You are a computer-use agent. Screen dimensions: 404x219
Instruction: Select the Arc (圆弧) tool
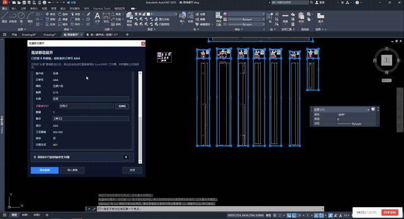[30, 17]
